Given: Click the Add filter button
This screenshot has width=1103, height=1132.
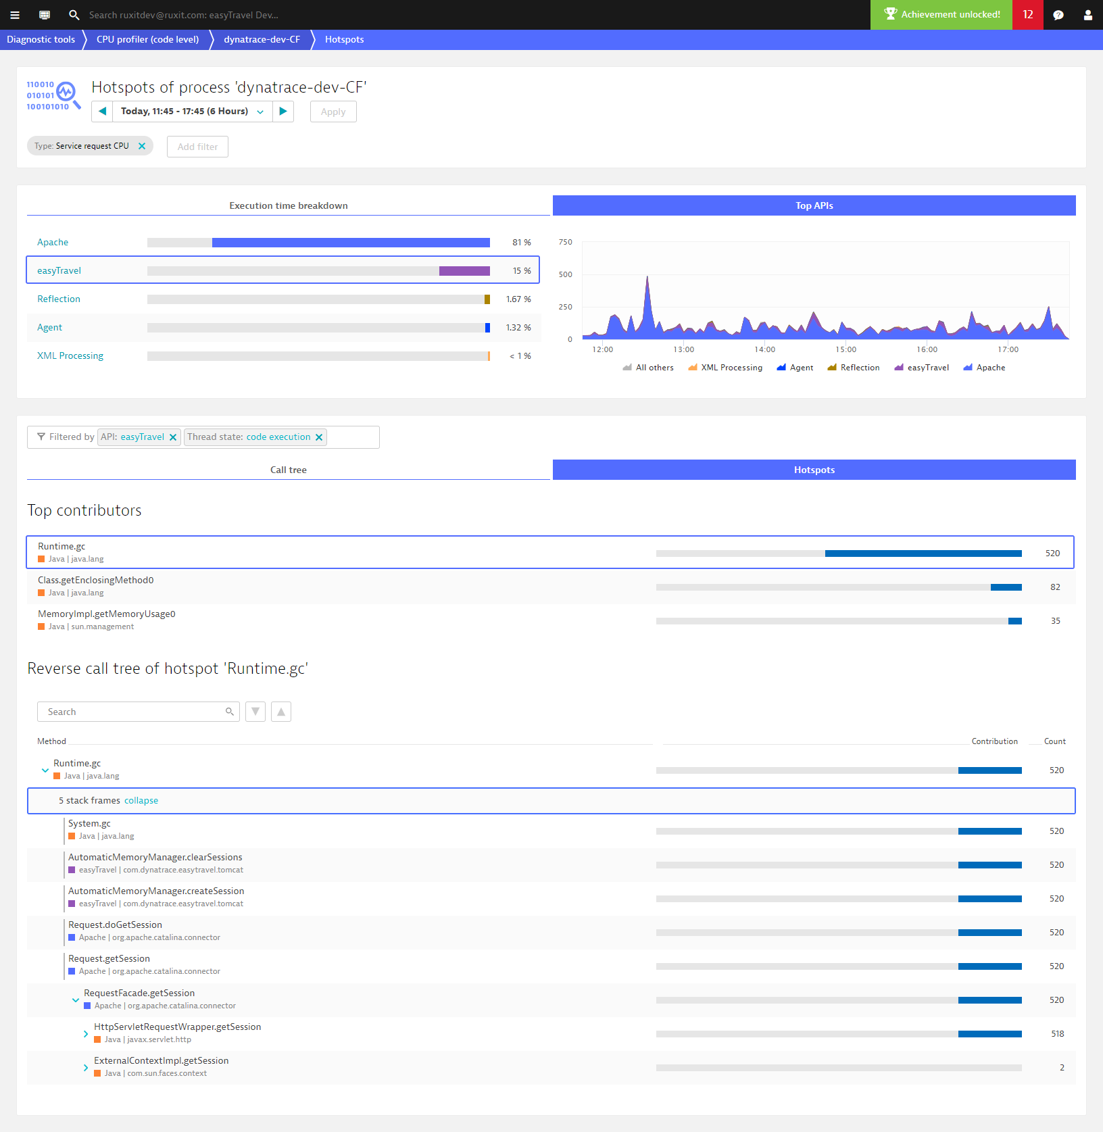Looking at the screenshot, I should coord(197,147).
